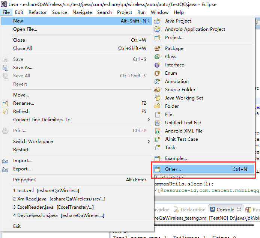Image resolution: width=260 pixels, height=238 pixels.
Task: Expand Convert Line Delimiters To submenu
Action: [x=149, y=120]
